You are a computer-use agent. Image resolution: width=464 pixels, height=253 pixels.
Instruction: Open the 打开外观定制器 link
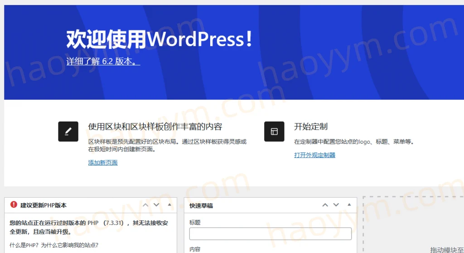(314, 155)
